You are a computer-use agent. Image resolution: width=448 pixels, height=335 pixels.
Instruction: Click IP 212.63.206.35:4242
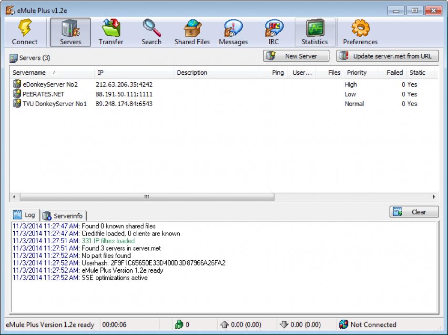124,84
